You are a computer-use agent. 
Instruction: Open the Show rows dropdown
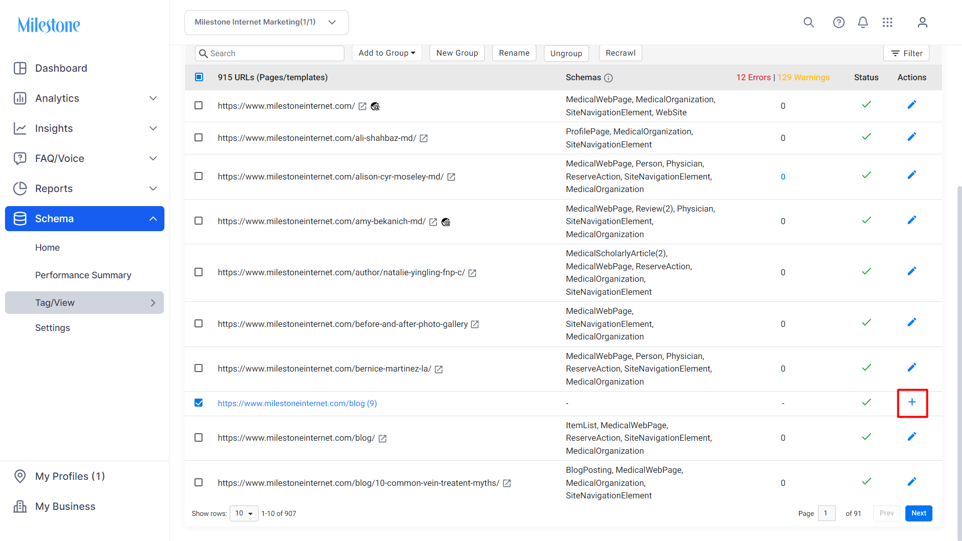click(244, 513)
